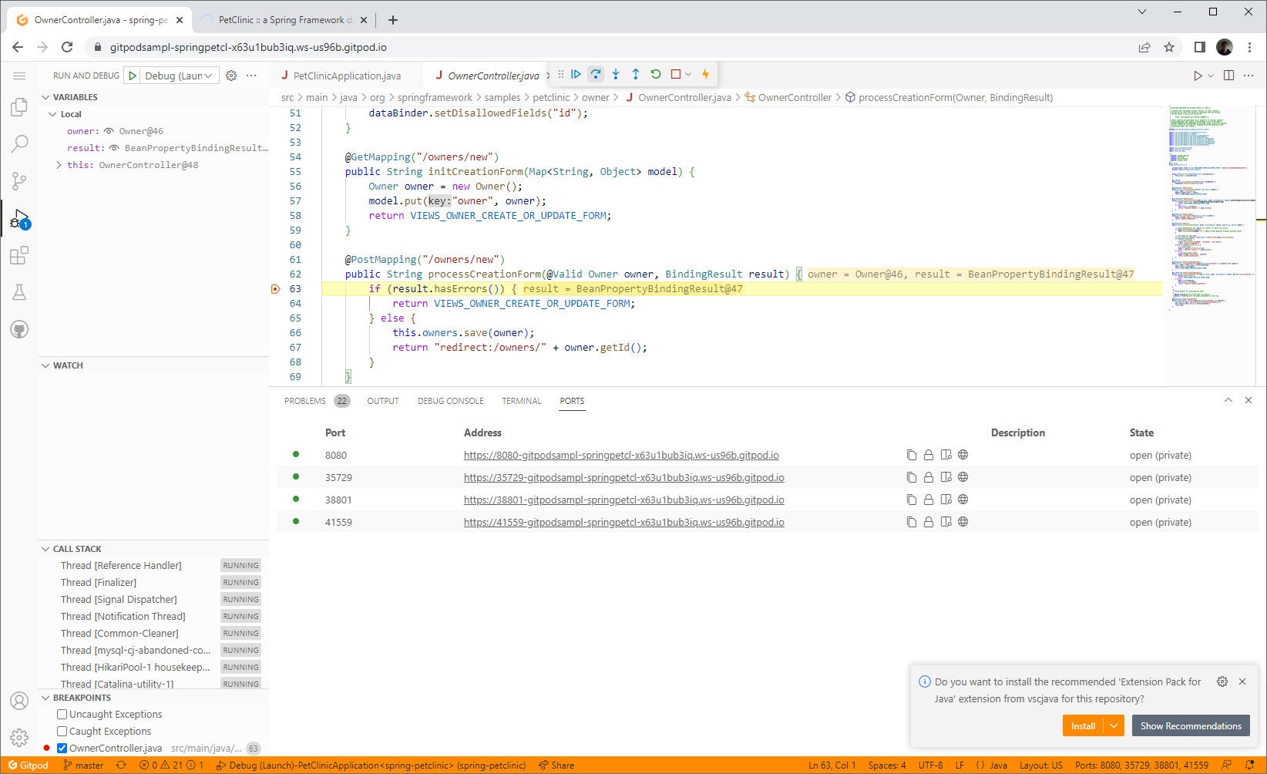
Task: Toggle lock icon for port 35729
Action: point(929,477)
